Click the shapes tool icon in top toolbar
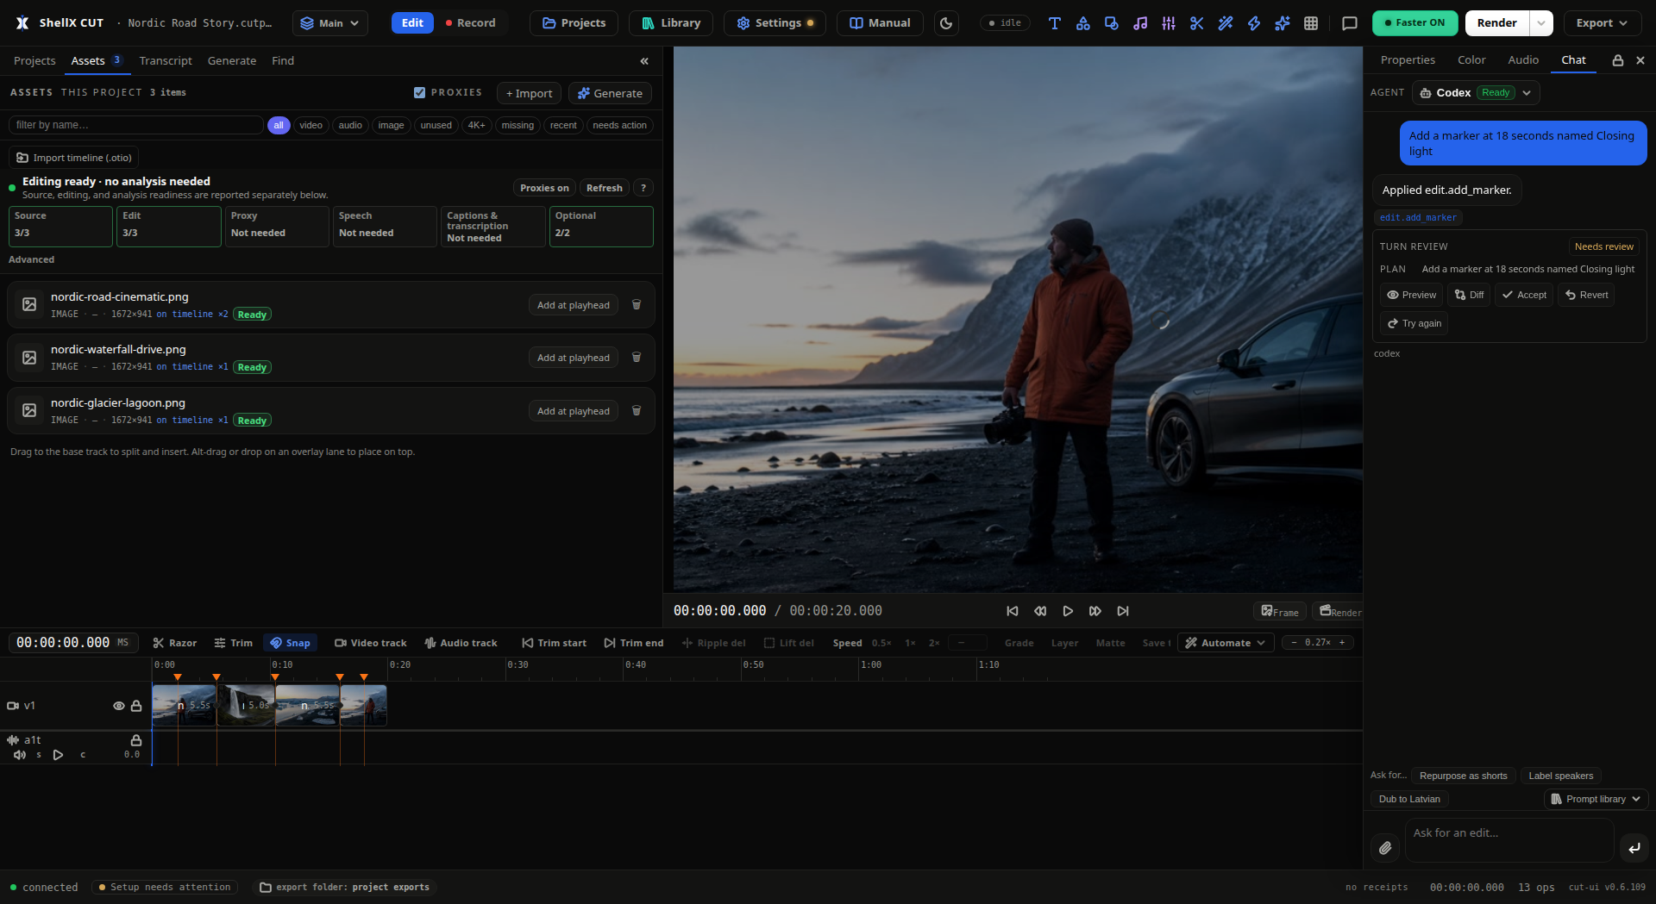The height and width of the screenshot is (904, 1656). 1082,23
